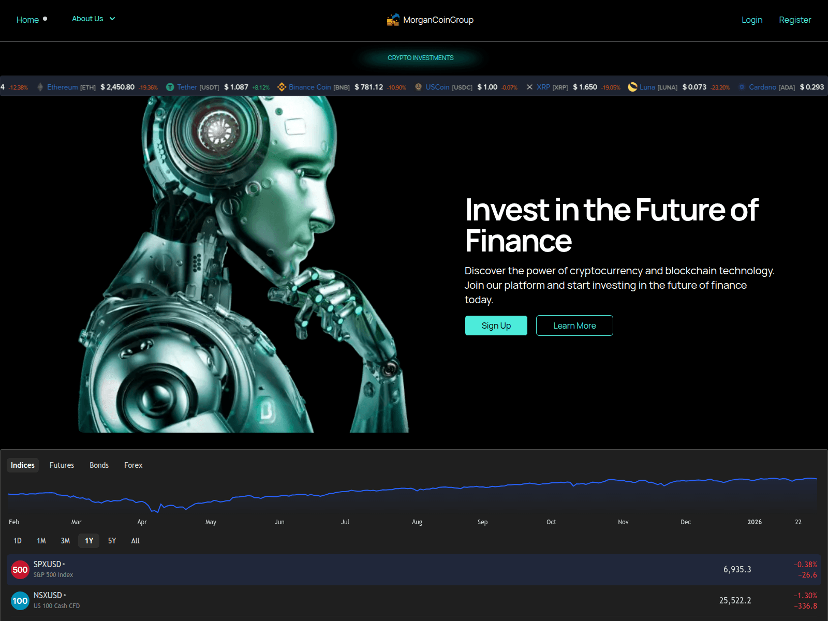Click the XRP icon
The height and width of the screenshot is (621, 828).
(x=529, y=87)
